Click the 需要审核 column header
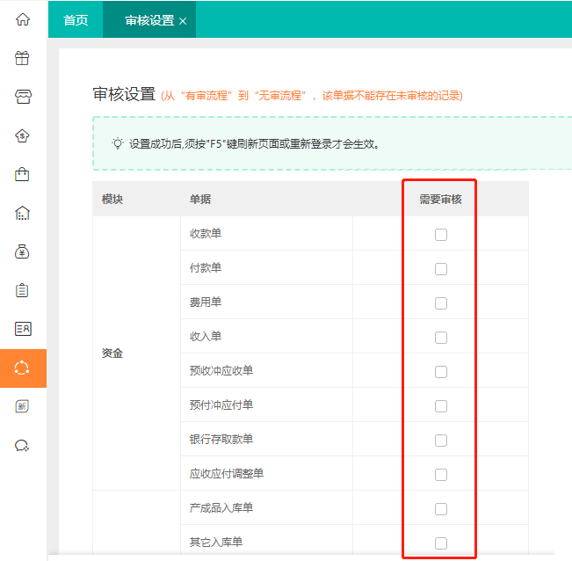Image resolution: width=572 pixels, height=561 pixels. (440, 200)
